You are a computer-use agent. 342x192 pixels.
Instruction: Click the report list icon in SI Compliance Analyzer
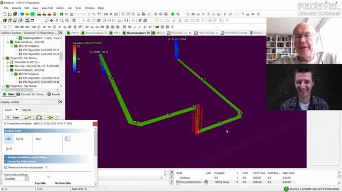68,139
